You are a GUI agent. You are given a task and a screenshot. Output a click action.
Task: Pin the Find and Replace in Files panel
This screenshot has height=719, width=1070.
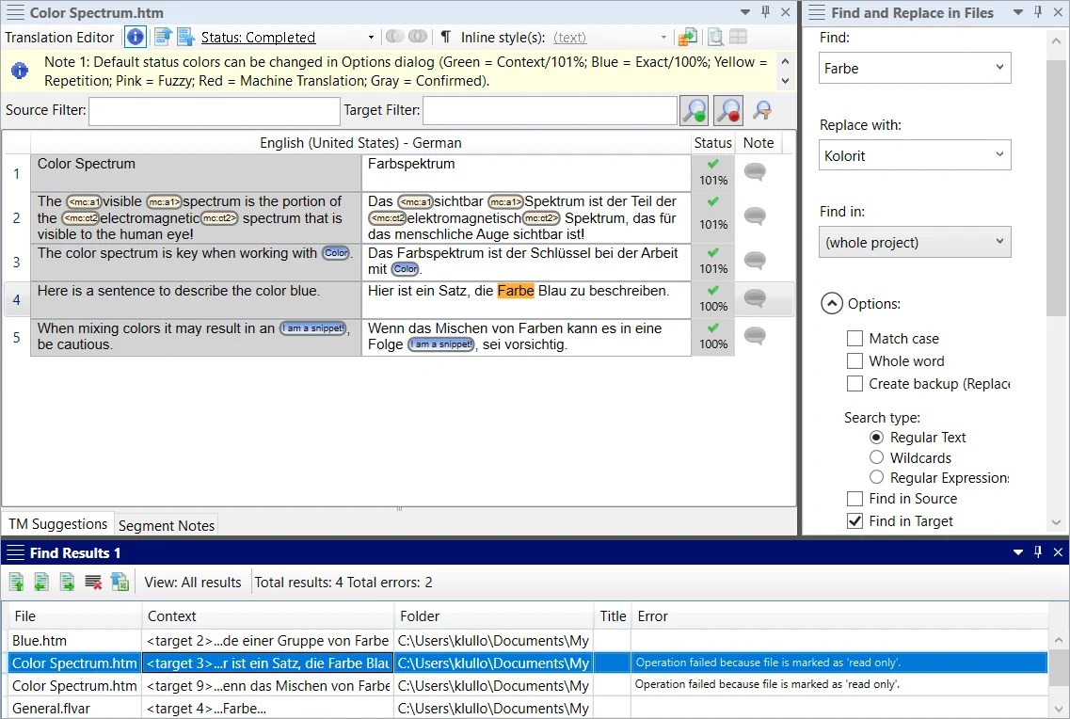pyautogui.click(x=1037, y=12)
